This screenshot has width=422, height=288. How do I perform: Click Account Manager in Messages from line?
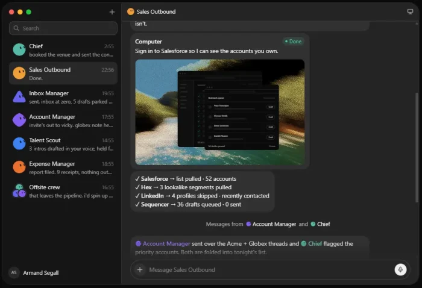[x=271, y=224]
